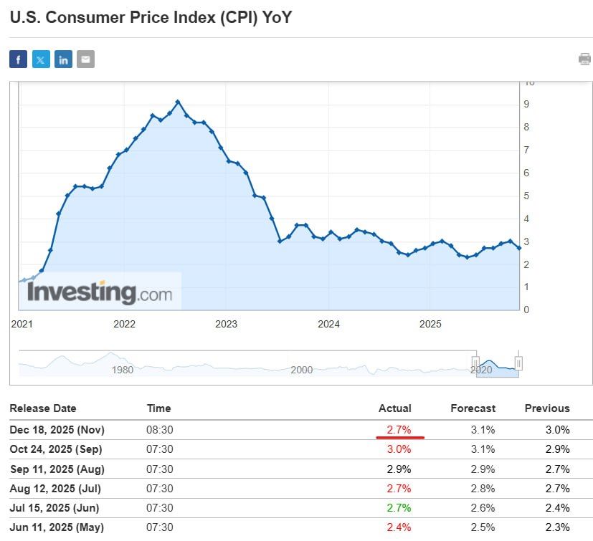593x541 pixels.
Task: Select the right handle of the range navigator
Action: pyautogui.click(x=517, y=362)
